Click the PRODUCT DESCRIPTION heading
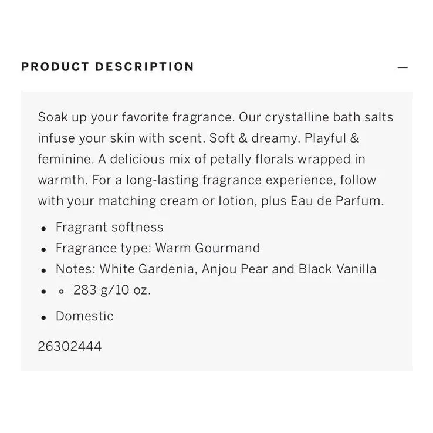Screen dimensions: 433x433 click(108, 67)
